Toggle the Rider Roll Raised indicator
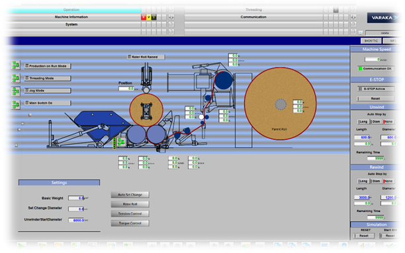The image size is (405, 253). pyautogui.click(x=146, y=57)
